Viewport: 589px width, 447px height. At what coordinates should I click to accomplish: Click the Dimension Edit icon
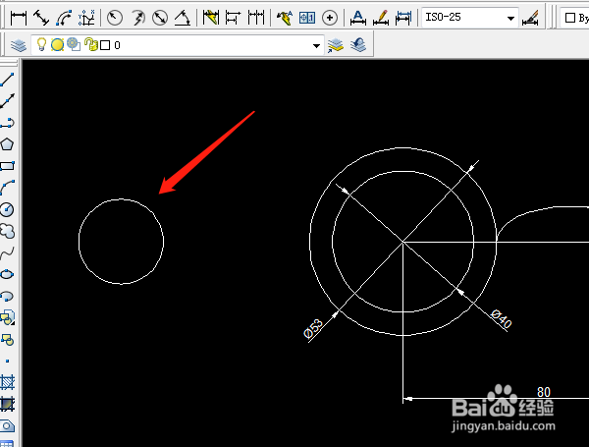(x=358, y=18)
